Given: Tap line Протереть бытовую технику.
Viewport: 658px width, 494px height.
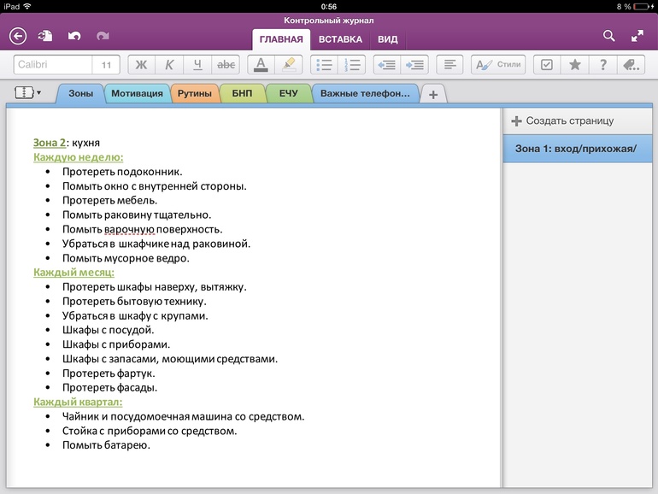Looking at the screenshot, I should coord(134,302).
